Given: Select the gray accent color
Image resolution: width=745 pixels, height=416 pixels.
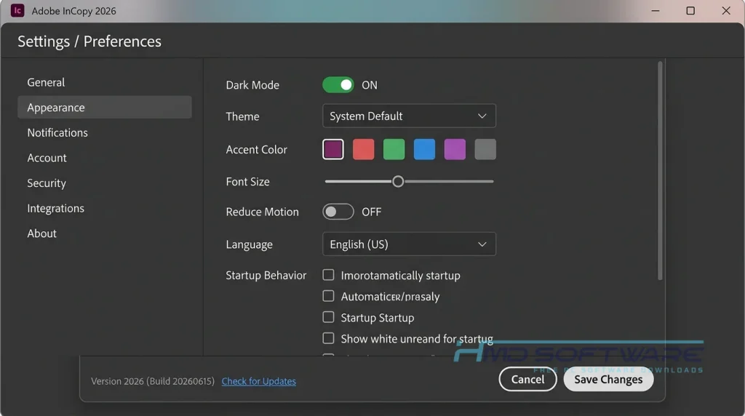Looking at the screenshot, I should pos(485,150).
